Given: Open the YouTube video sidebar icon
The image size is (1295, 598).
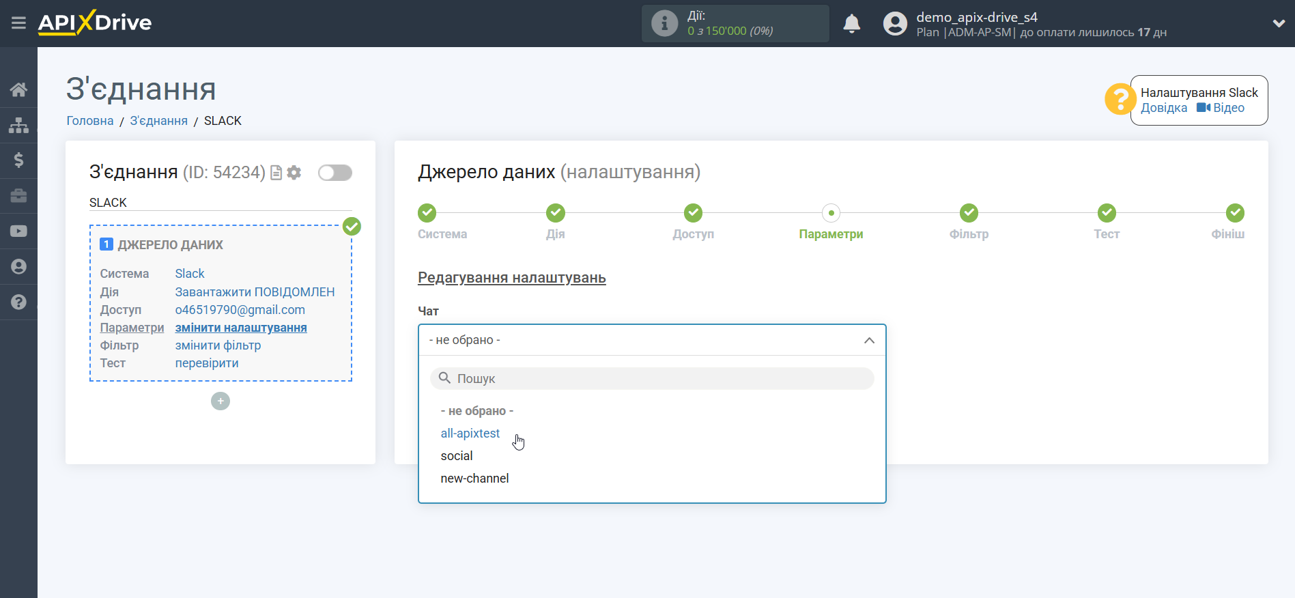Looking at the screenshot, I should pyautogui.click(x=18, y=231).
